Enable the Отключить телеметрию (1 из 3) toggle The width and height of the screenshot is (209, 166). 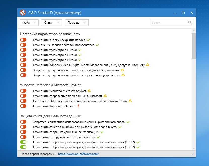[x=23, y=50]
